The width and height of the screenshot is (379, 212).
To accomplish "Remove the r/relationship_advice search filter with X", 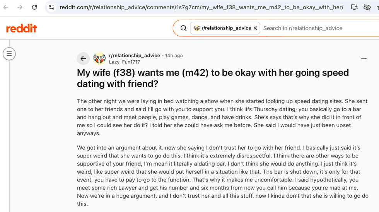I will 255,28.
